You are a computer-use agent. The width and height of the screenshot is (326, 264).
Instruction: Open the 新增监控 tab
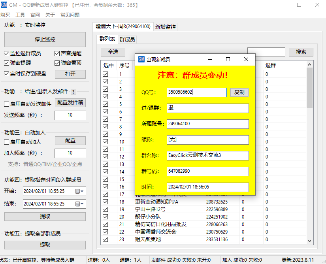165,27
